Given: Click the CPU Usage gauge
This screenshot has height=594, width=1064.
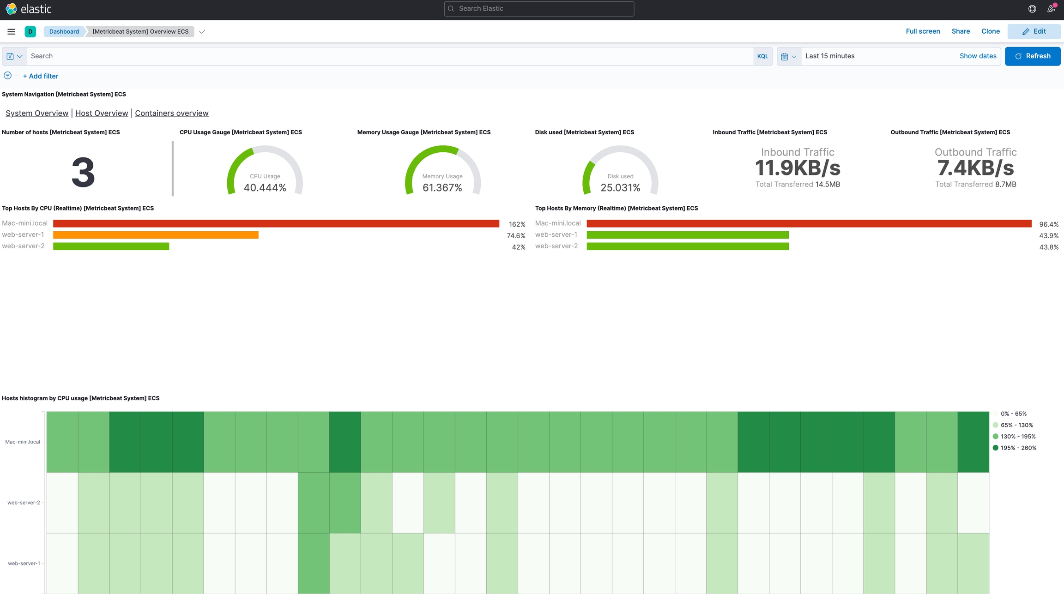Looking at the screenshot, I should [265, 170].
